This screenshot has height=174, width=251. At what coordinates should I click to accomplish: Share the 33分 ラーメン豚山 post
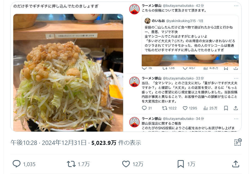236,108
